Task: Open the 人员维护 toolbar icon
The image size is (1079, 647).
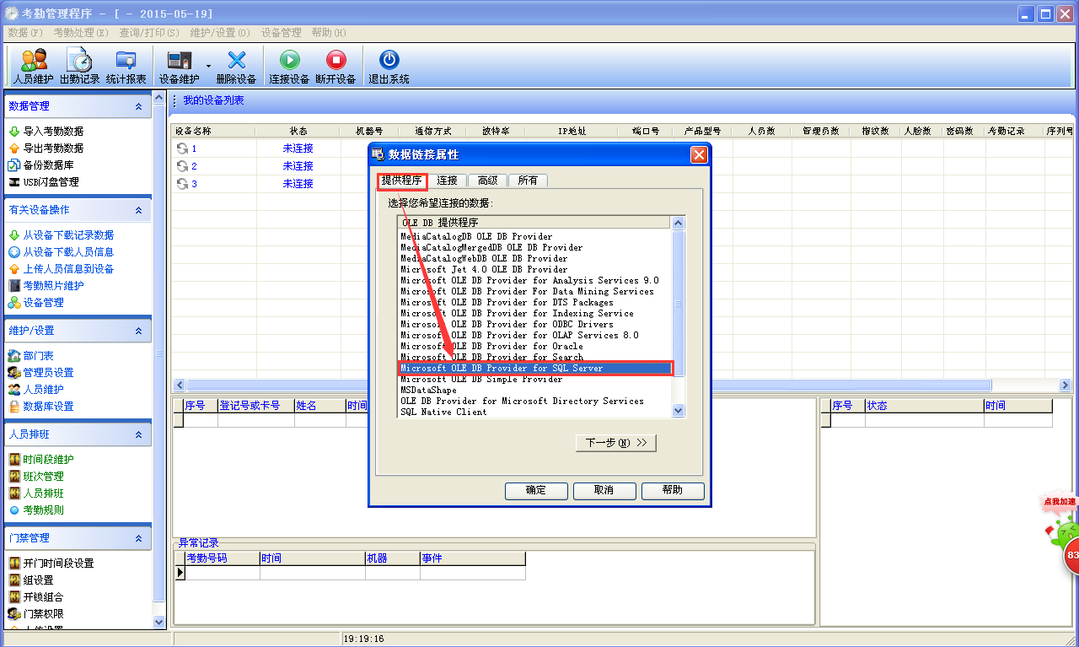Action: tap(34, 66)
